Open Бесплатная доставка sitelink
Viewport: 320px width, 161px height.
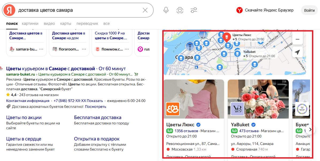[x=98, y=117]
